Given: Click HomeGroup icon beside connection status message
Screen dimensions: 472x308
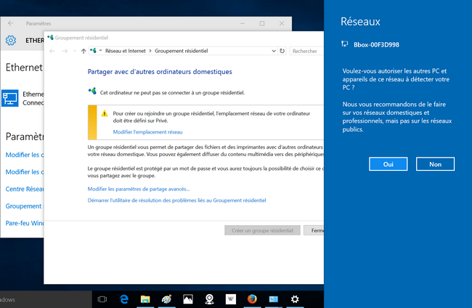Looking at the screenshot, I should coord(92,91).
